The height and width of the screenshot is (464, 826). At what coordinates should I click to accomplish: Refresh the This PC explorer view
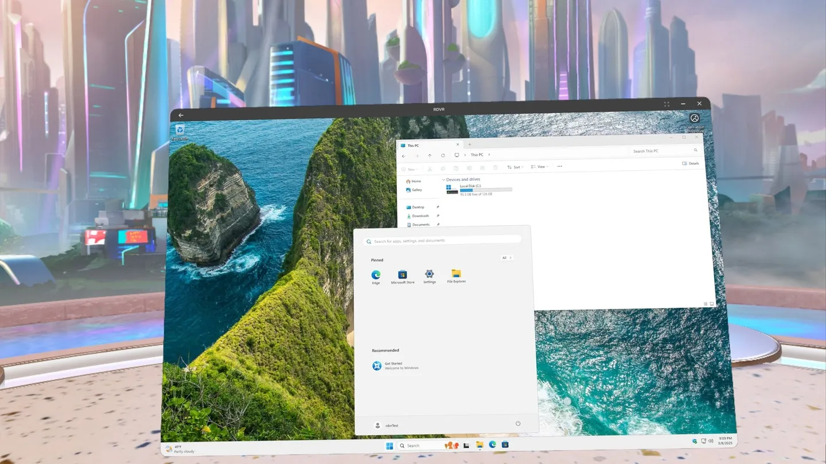coord(443,155)
